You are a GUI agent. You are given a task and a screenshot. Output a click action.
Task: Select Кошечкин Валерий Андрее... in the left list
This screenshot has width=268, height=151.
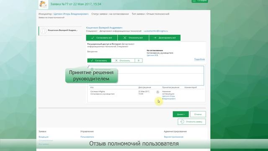60,31
